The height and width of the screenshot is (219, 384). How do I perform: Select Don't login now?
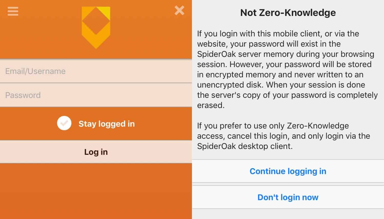288,197
